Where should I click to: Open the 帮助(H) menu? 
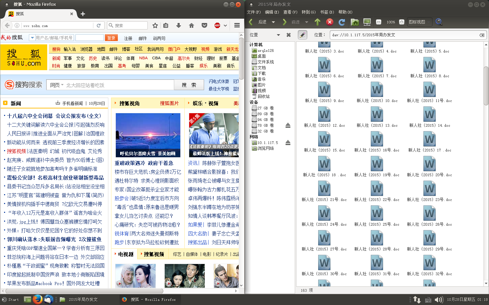tap(345, 12)
